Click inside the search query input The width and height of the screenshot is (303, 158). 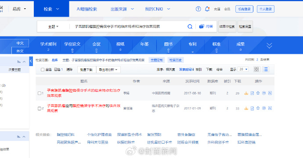[x=127, y=27]
